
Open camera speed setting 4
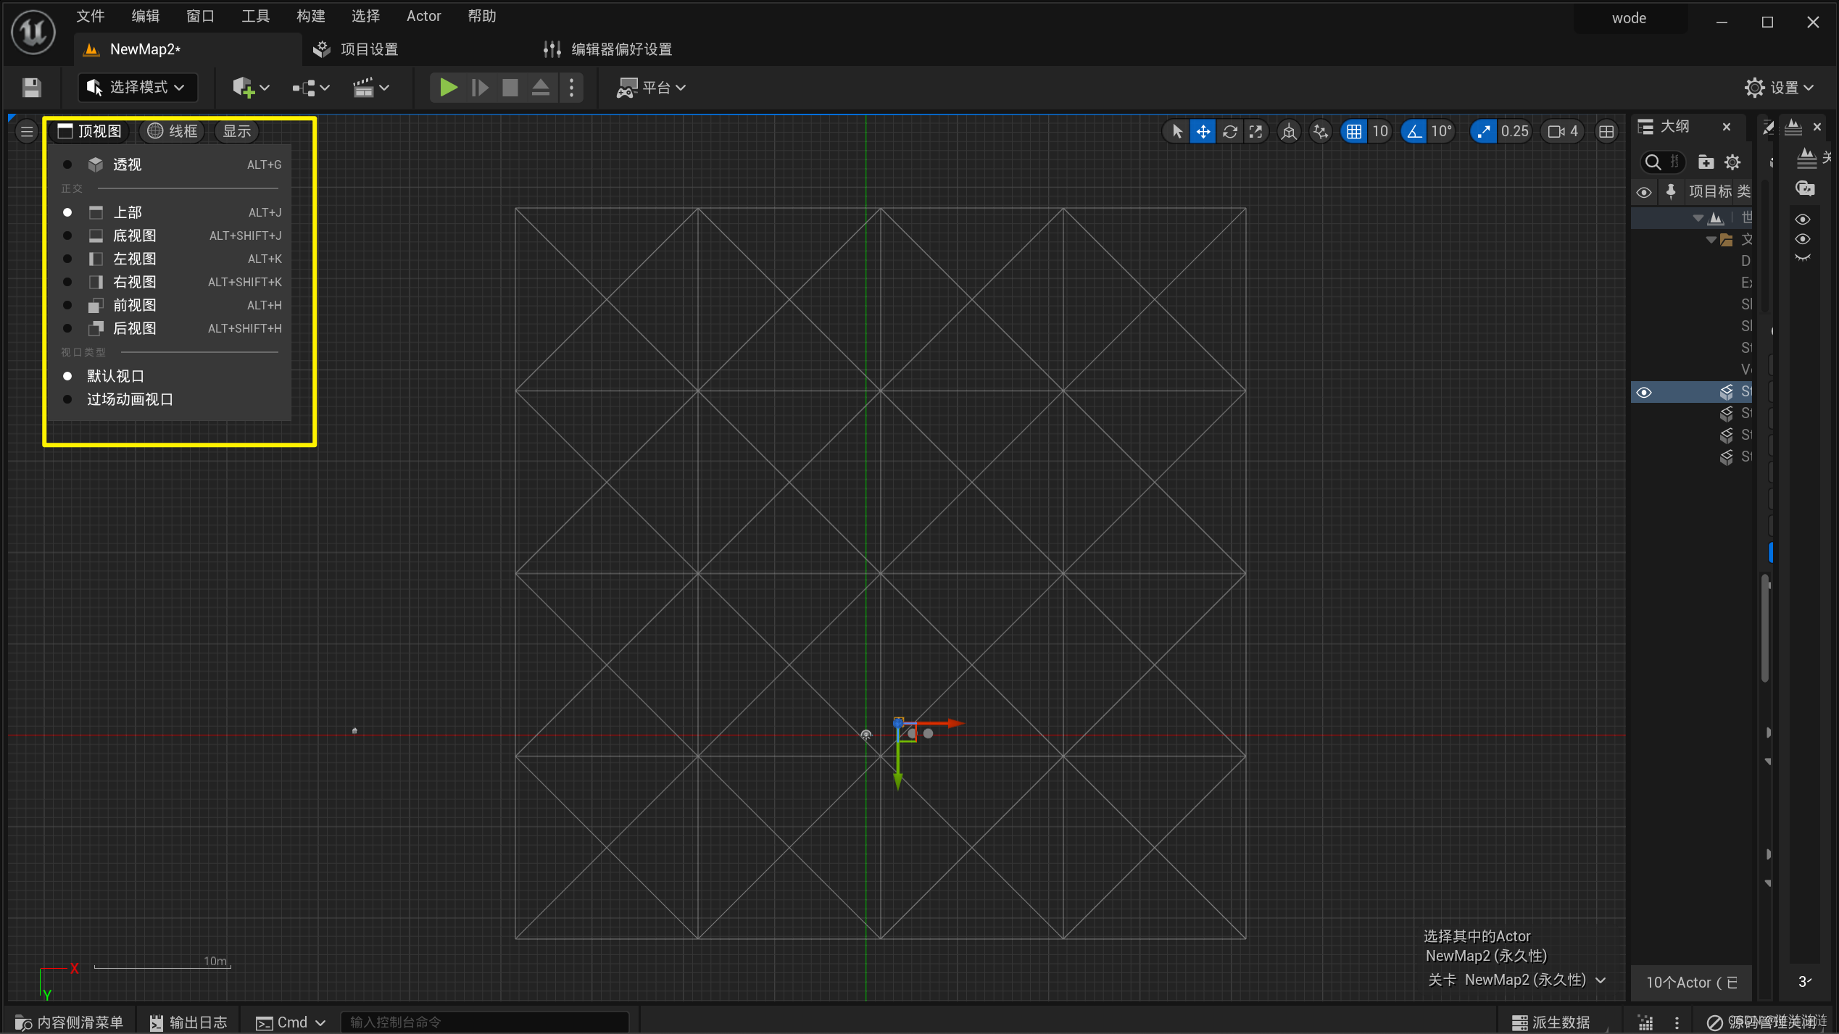[1563, 131]
